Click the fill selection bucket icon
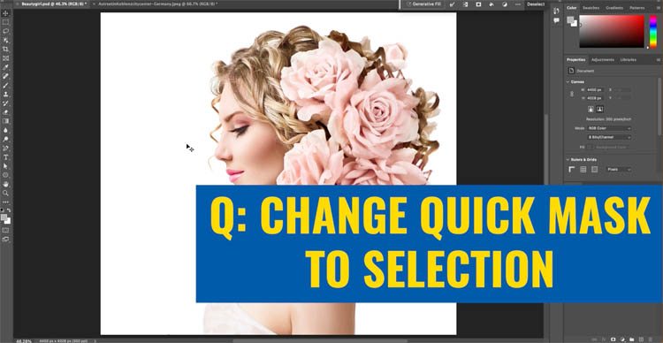The image size is (663, 343). pos(492,4)
